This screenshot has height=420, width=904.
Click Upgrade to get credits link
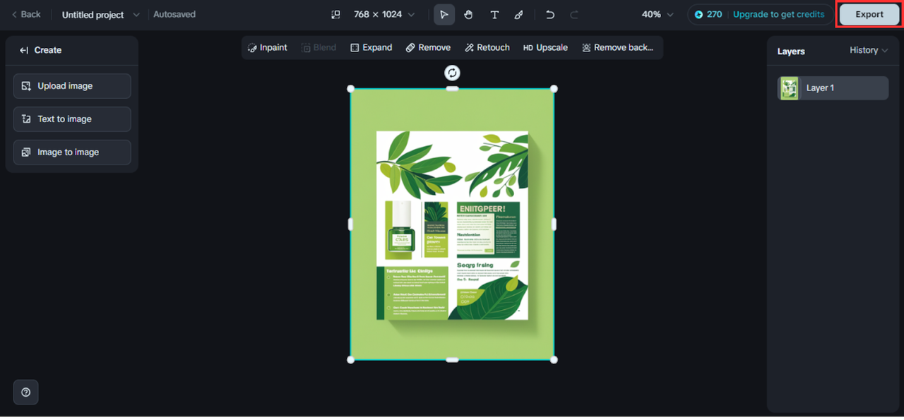click(778, 14)
